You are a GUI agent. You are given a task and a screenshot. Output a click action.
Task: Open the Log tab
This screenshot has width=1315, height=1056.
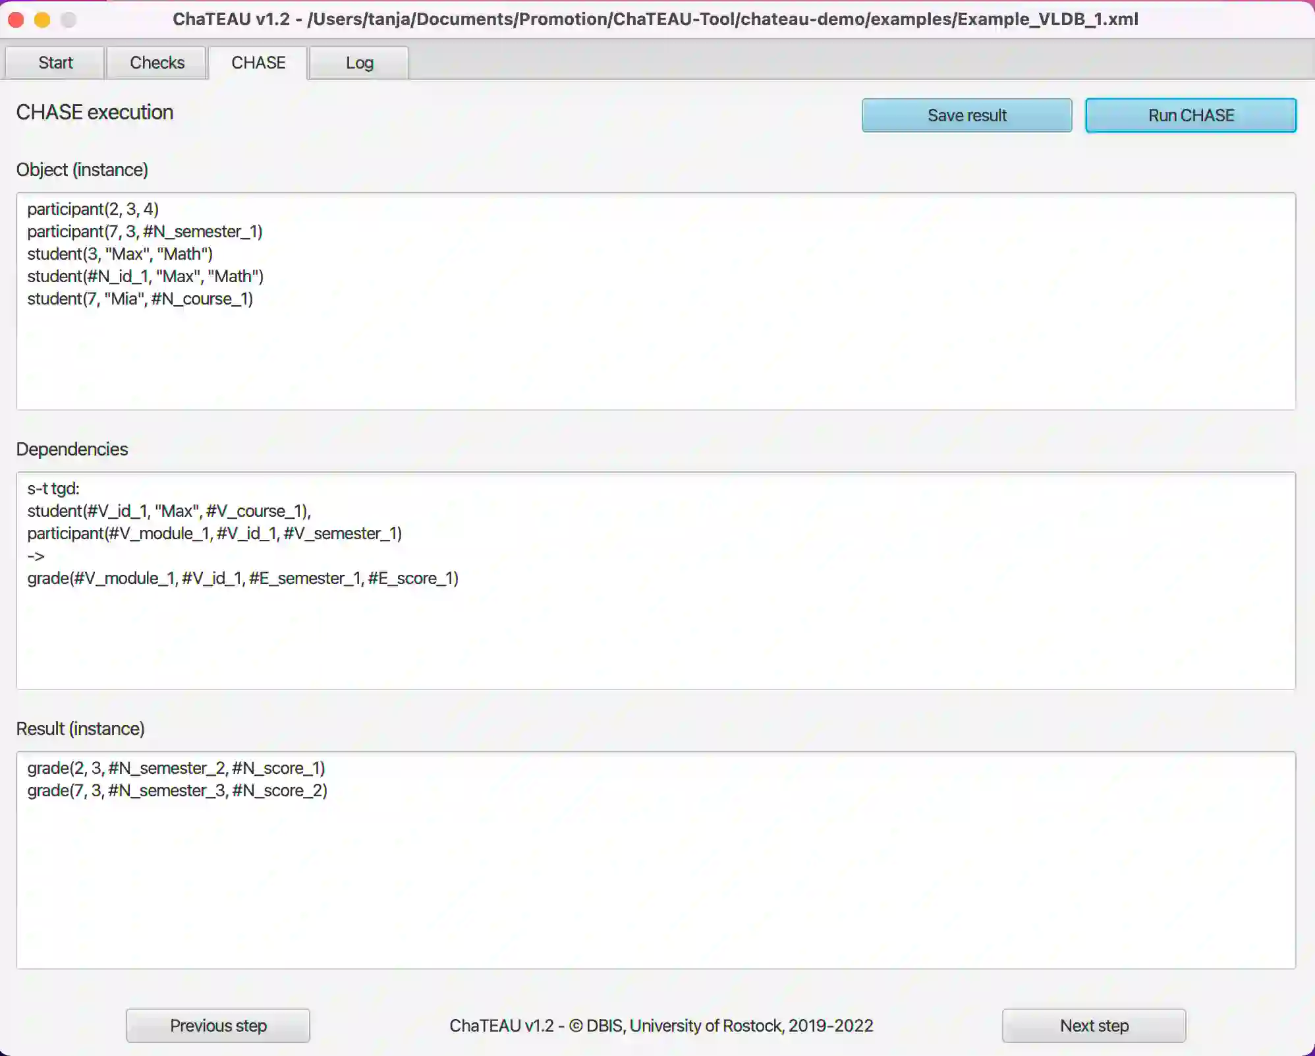(359, 63)
